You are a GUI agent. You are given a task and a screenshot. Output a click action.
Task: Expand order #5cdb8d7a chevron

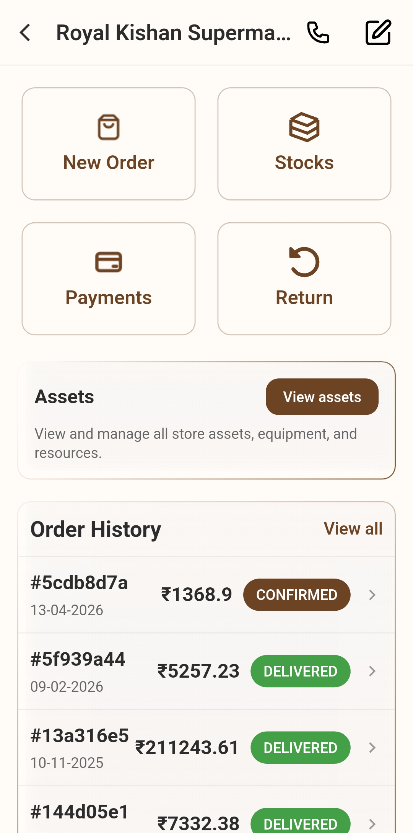pyautogui.click(x=372, y=595)
